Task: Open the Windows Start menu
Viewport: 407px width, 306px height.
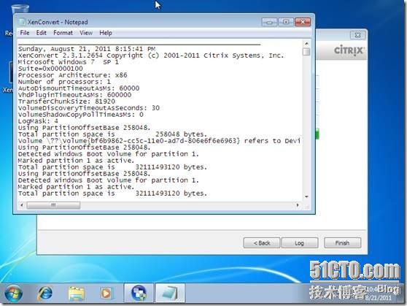Action: [x=14, y=294]
